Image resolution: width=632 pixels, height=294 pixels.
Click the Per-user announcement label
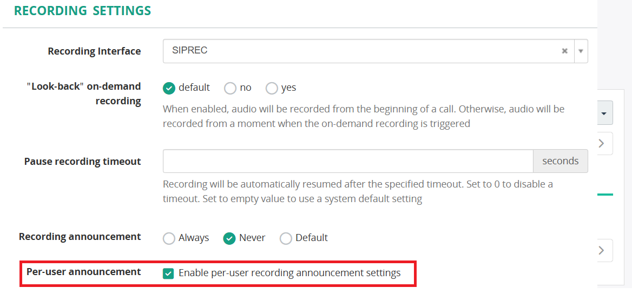coord(83,272)
